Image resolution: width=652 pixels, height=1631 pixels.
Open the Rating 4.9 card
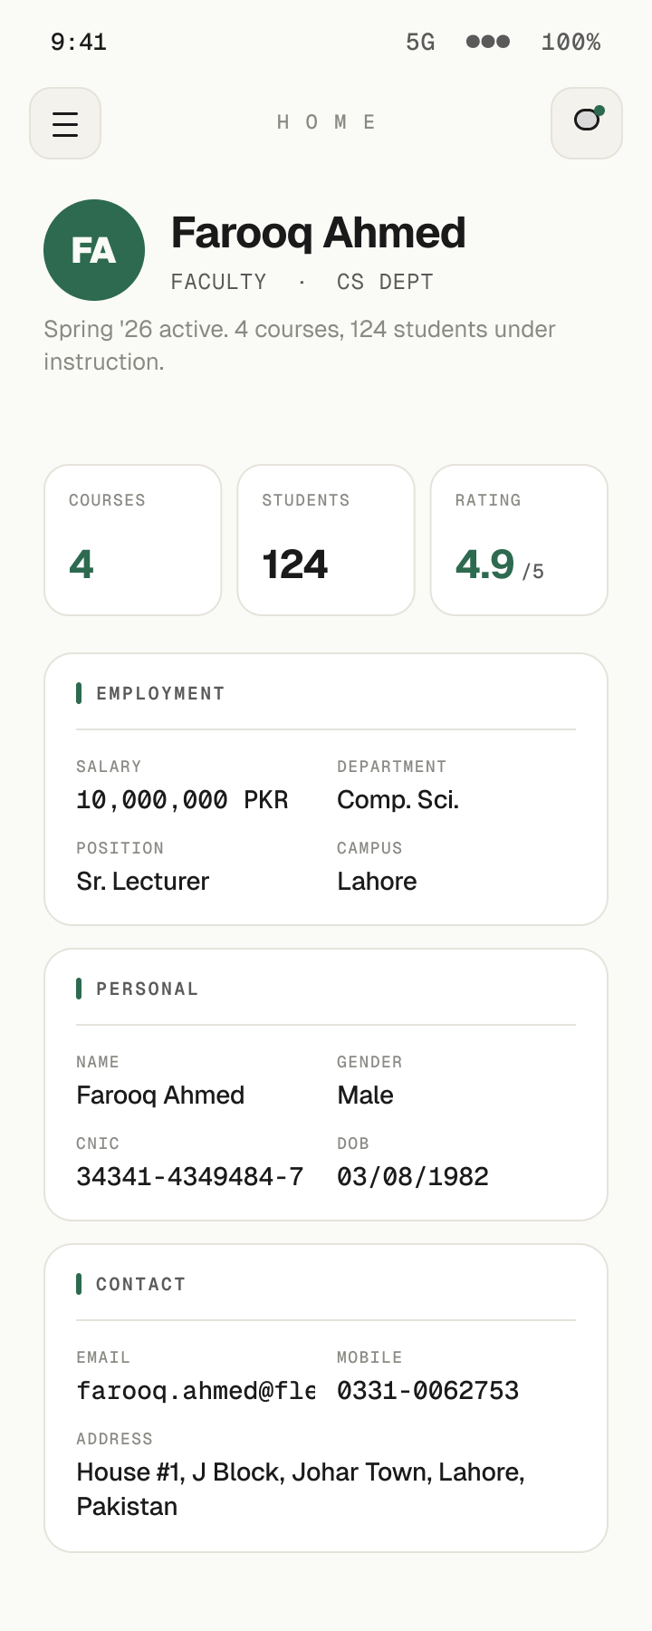tap(519, 540)
